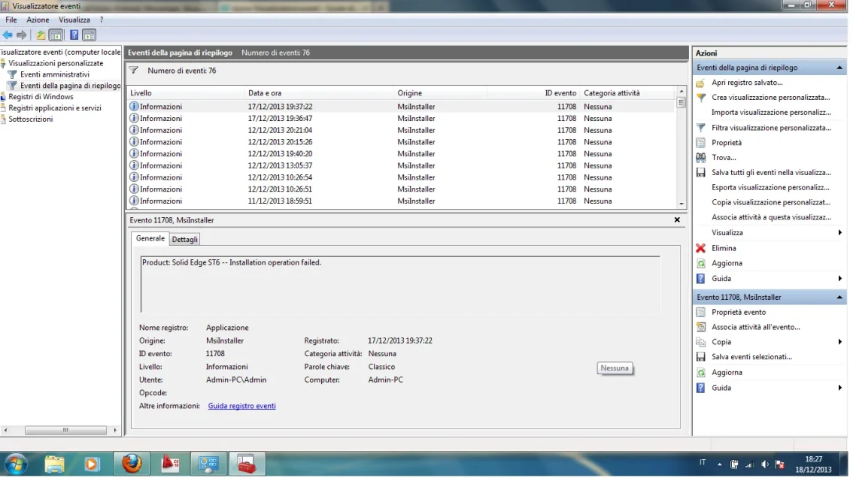Click Associa attività a questa visualizzazione
This screenshot has height=481, width=853.
[x=772, y=217]
